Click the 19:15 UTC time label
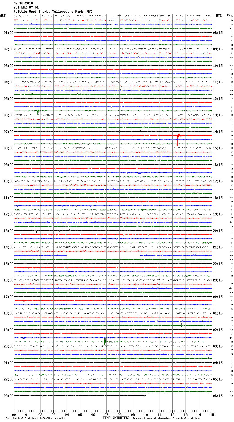 (x=218, y=214)
